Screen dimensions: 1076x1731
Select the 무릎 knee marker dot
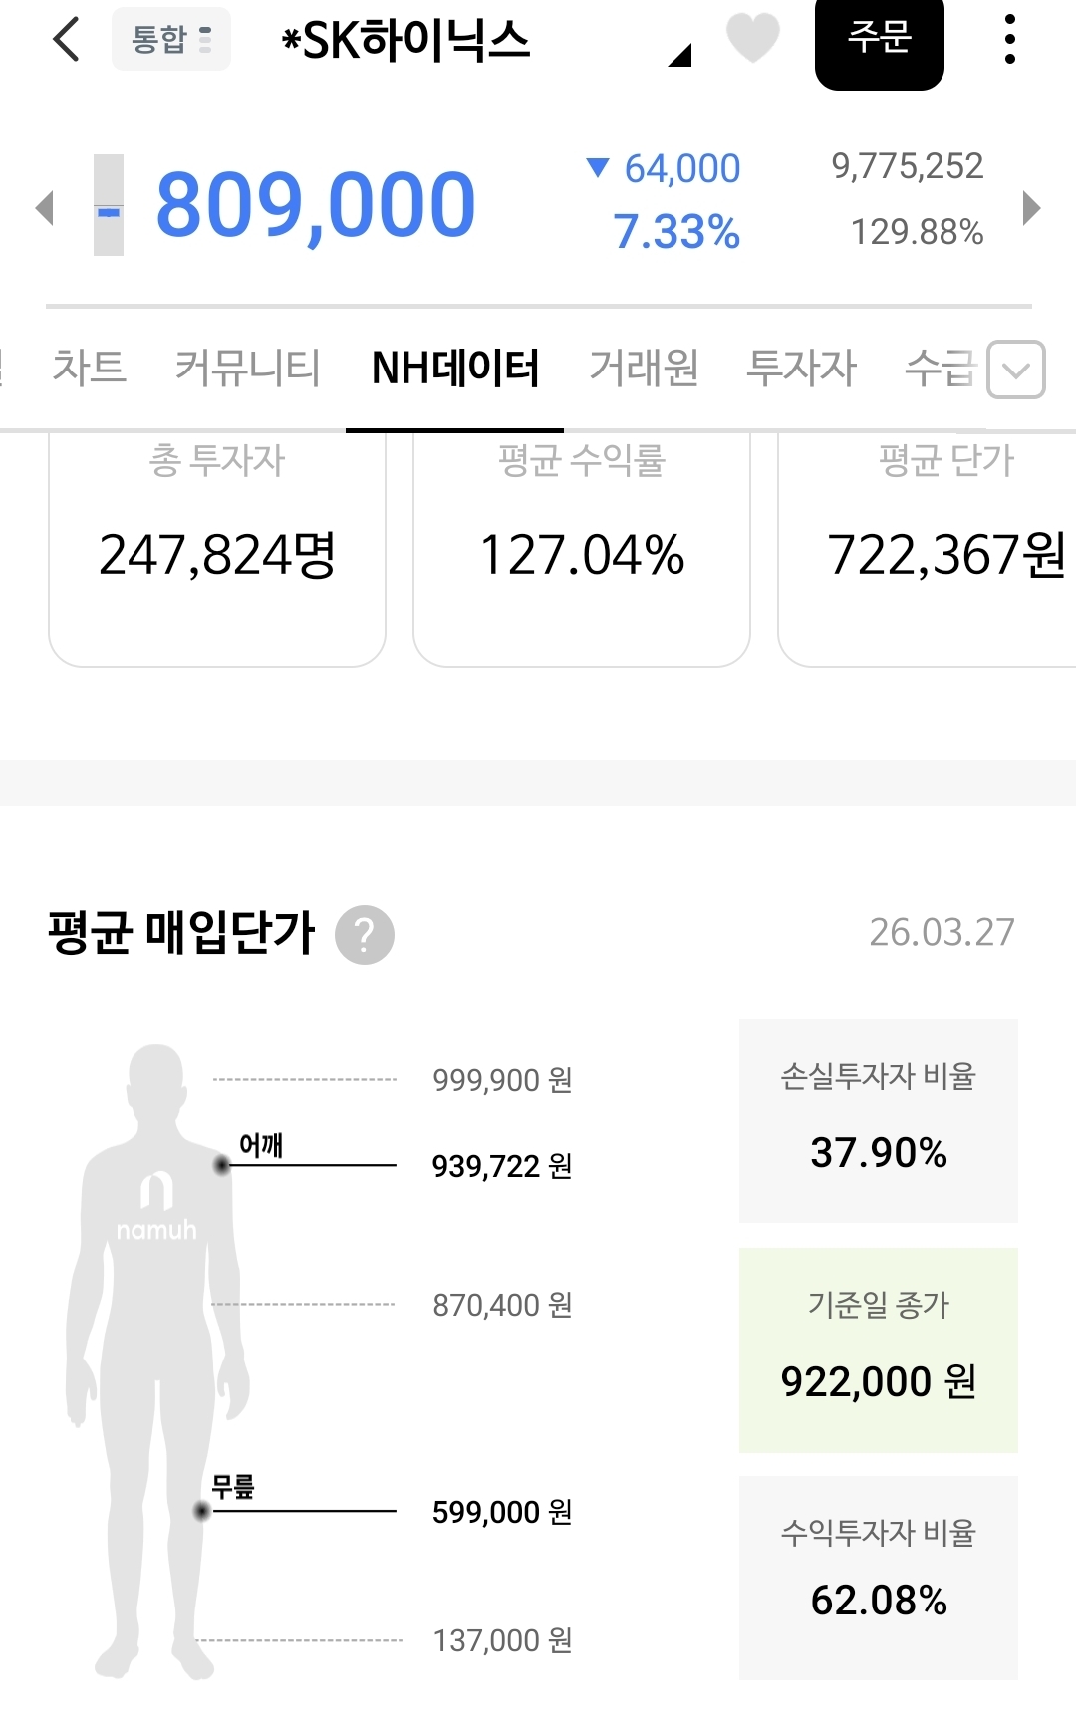tap(202, 1511)
